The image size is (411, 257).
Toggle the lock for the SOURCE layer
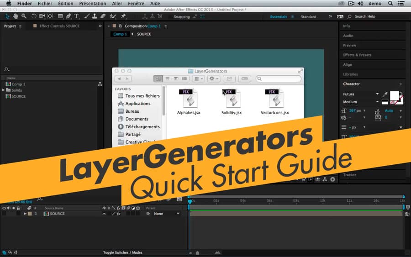coord(18,214)
